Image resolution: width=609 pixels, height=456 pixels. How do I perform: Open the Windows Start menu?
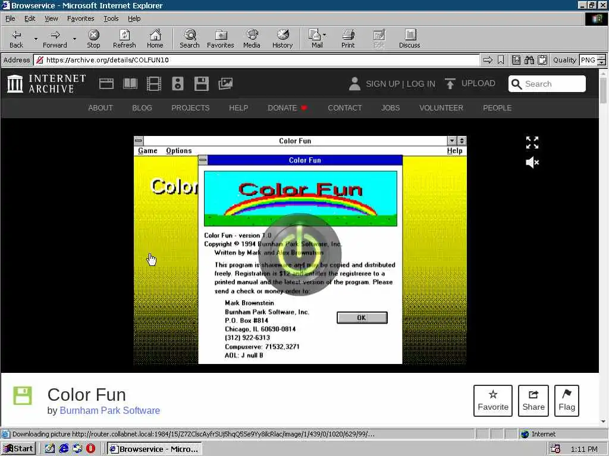click(18, 449)
